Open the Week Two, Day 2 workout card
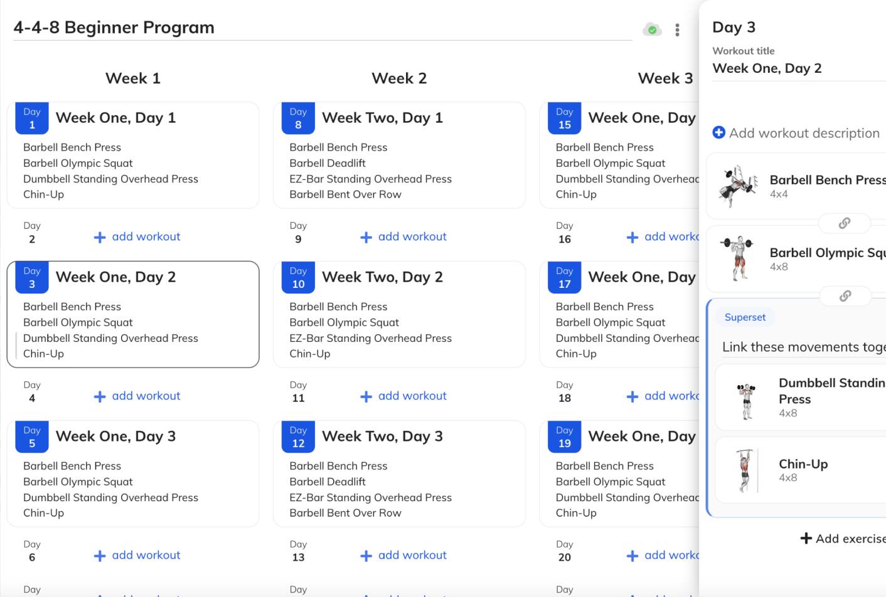The height and width of the screenshot is (597, 886). (x=399, y=314)
